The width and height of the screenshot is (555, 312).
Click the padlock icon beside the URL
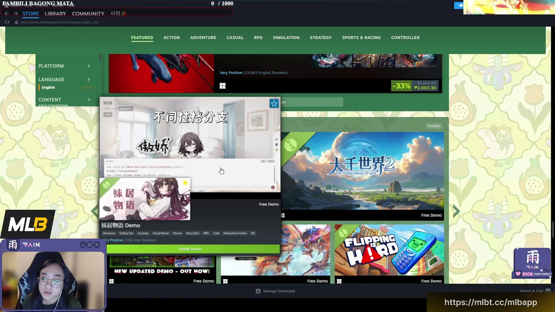click(x=16, y=22)
